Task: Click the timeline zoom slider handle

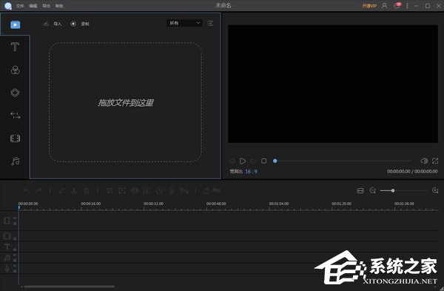Action: (x=393, y=191)
